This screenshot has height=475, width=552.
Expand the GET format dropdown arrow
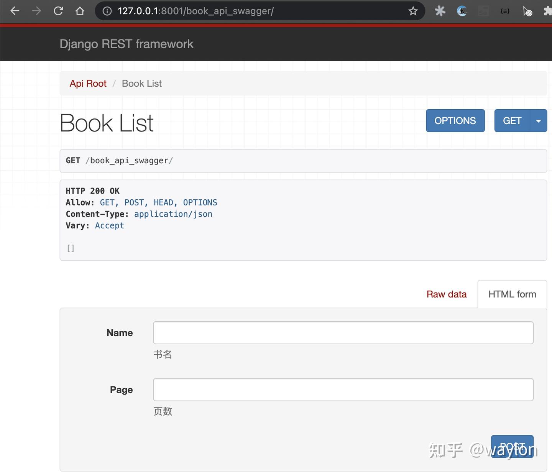[539, 121]
